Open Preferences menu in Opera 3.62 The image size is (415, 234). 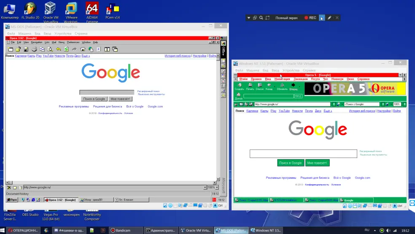(73, 42)
